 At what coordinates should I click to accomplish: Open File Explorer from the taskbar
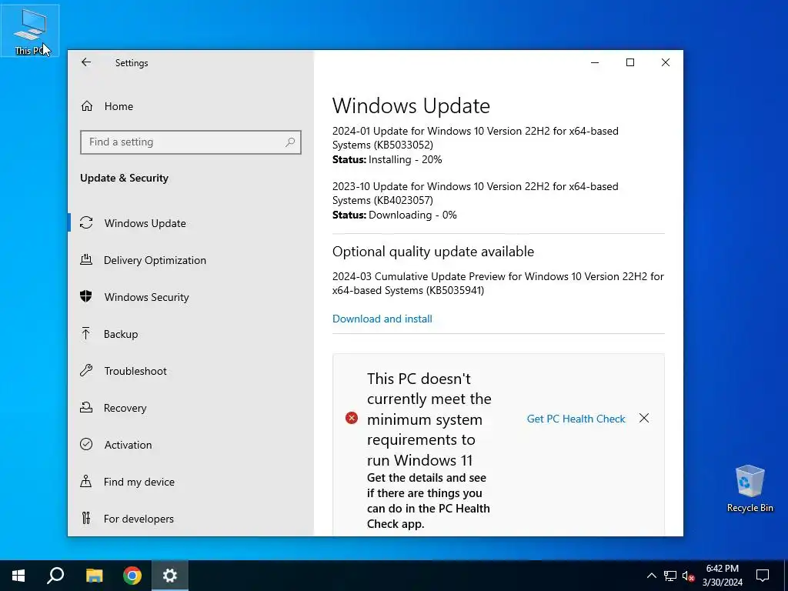(x=94, y=576)
